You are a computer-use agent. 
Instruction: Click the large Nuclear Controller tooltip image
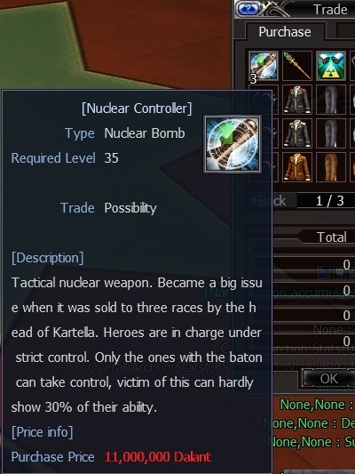tap(233, 144)
